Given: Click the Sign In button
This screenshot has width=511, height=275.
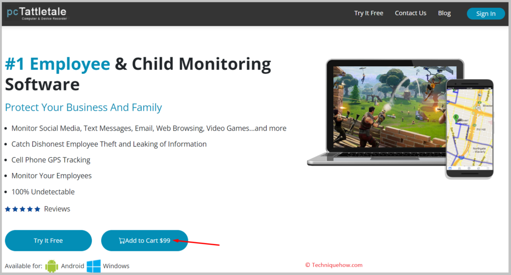Looking at the screenshot, I should point(486,13).
